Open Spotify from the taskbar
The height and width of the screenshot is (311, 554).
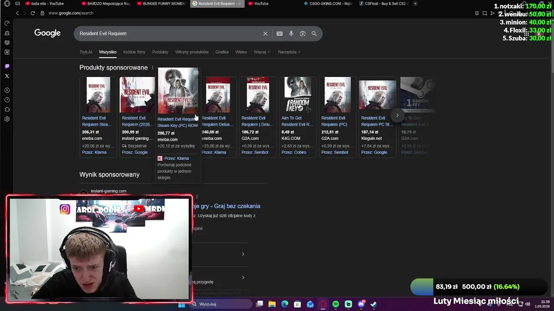coord(335,304)
